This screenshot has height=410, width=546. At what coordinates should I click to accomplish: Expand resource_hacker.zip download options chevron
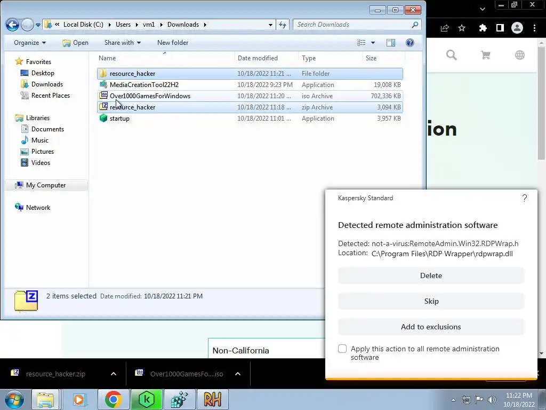[114, 374]
